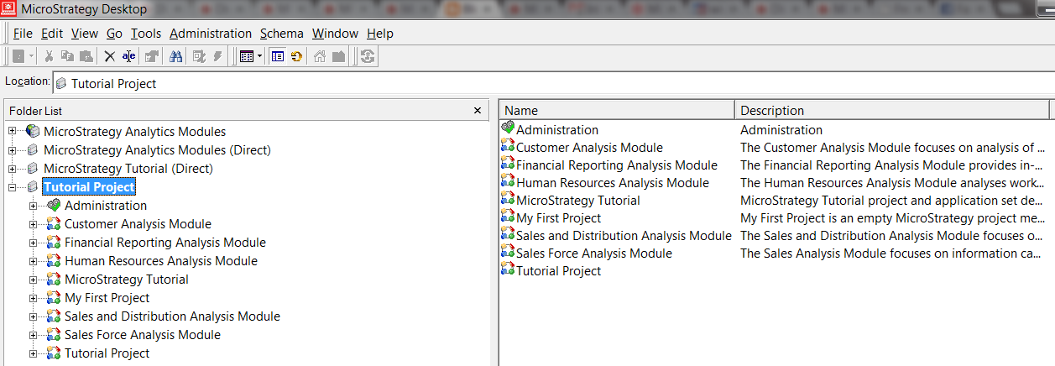Viewport: 1055px width, 366px height.
Task: Open the File menu
Action: (23, 34)
